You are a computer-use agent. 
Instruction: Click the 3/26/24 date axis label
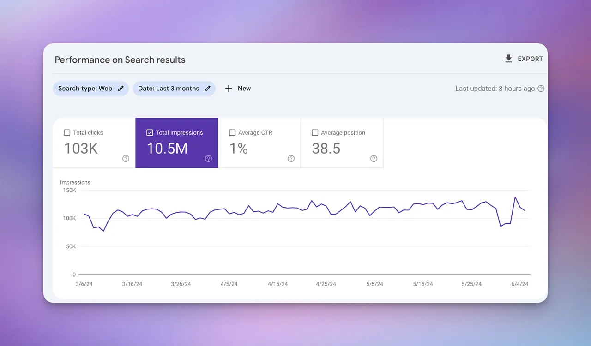coord(181,284)
